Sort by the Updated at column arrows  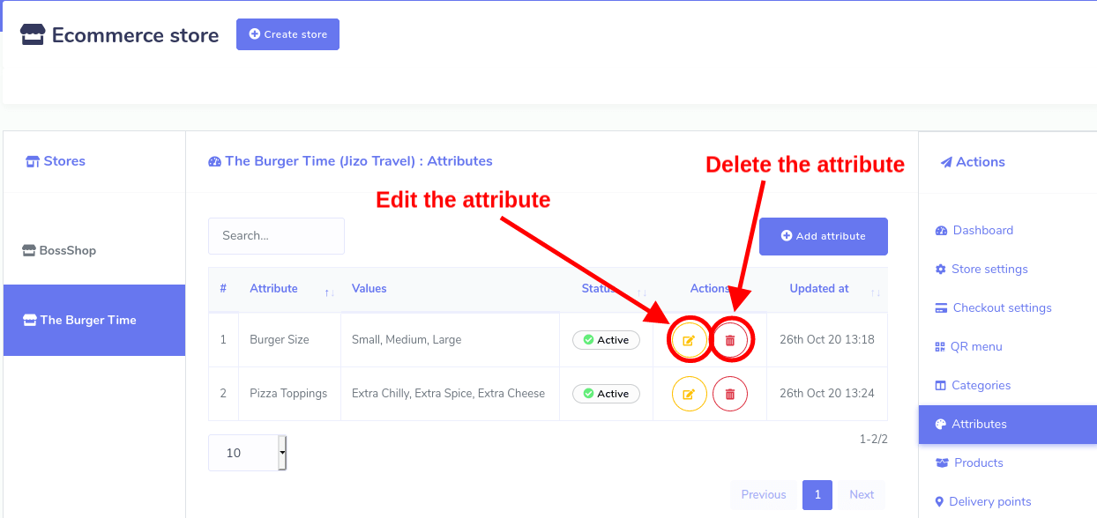875,292
